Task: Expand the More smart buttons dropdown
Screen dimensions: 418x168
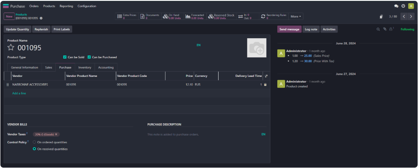Action: coord(296,17)
